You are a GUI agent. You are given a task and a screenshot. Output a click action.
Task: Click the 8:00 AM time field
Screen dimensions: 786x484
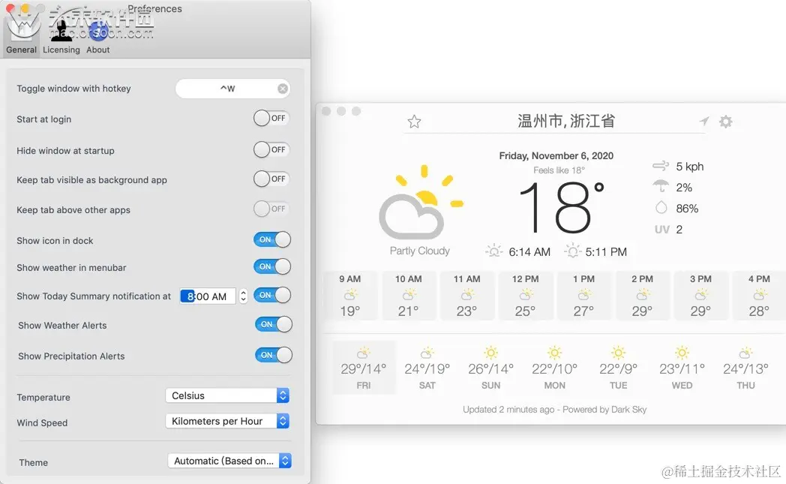(208, 296)
